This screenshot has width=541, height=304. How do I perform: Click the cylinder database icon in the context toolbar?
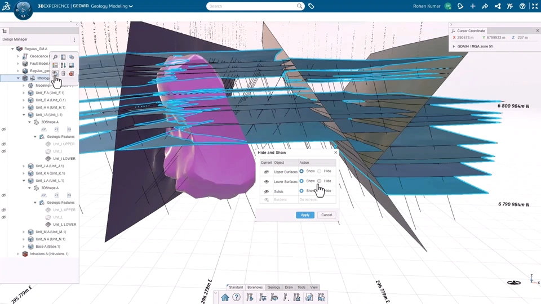point(63,73)
